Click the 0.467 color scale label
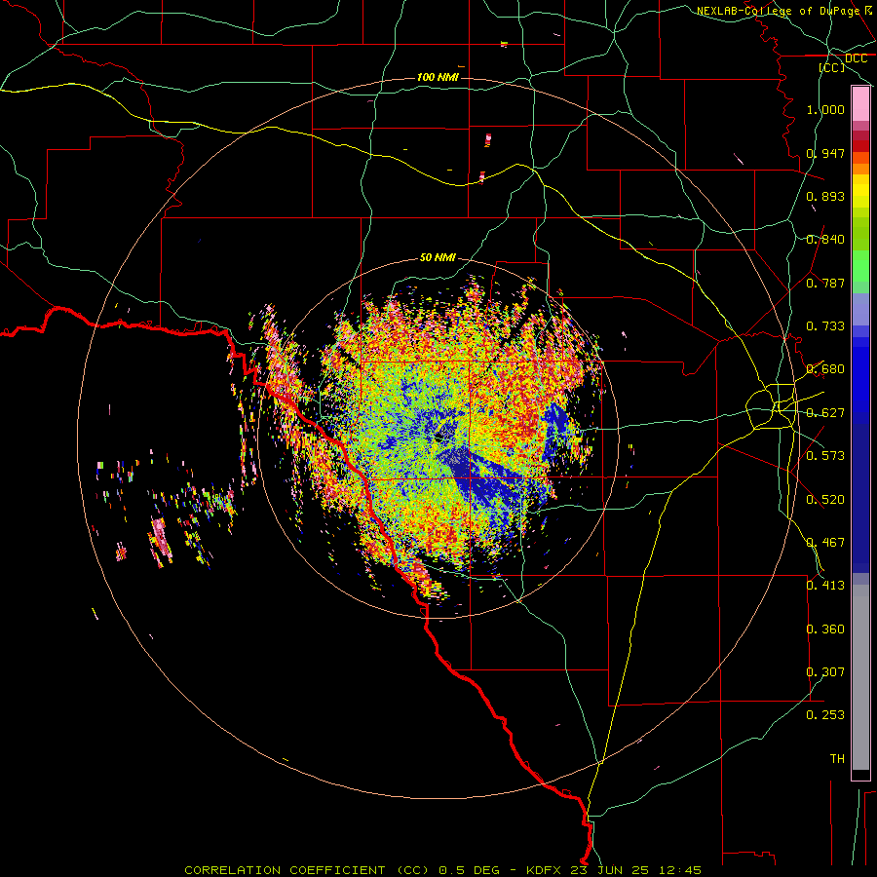The height and width of the screenshot is (877, 877). click(825, 543)
